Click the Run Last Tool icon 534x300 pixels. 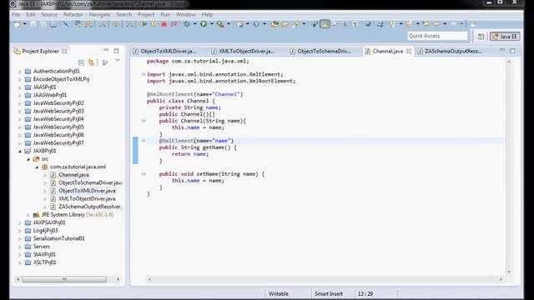tap(220, 24)
